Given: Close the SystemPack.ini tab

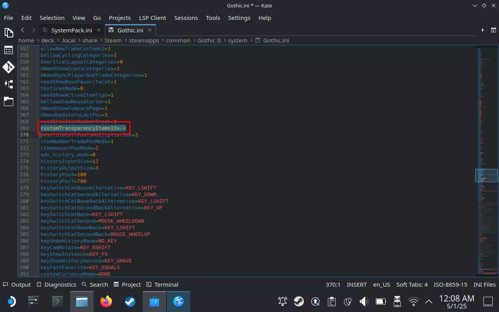Looking at the screenshot, I should tap(99, 30).
